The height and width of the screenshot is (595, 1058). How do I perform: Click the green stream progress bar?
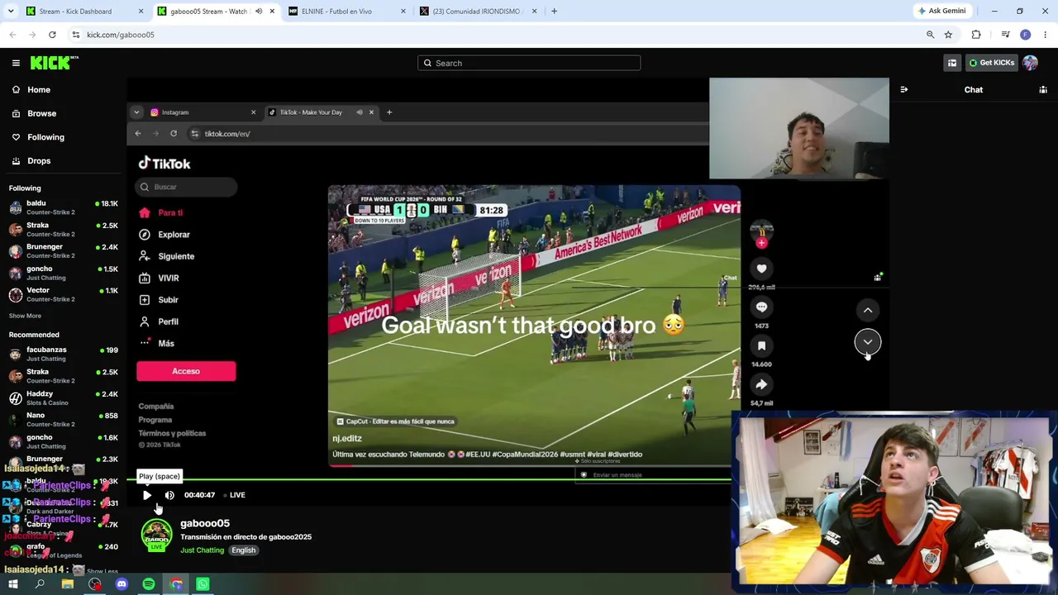(x=430, y=479)
